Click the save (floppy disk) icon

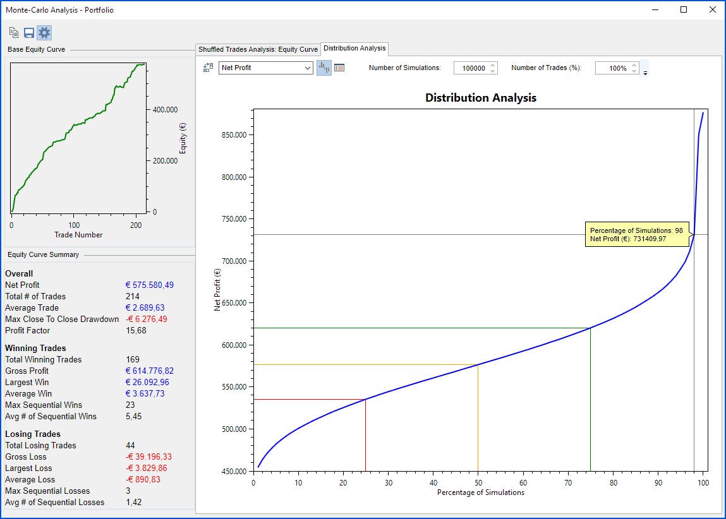tap(29, 33)
